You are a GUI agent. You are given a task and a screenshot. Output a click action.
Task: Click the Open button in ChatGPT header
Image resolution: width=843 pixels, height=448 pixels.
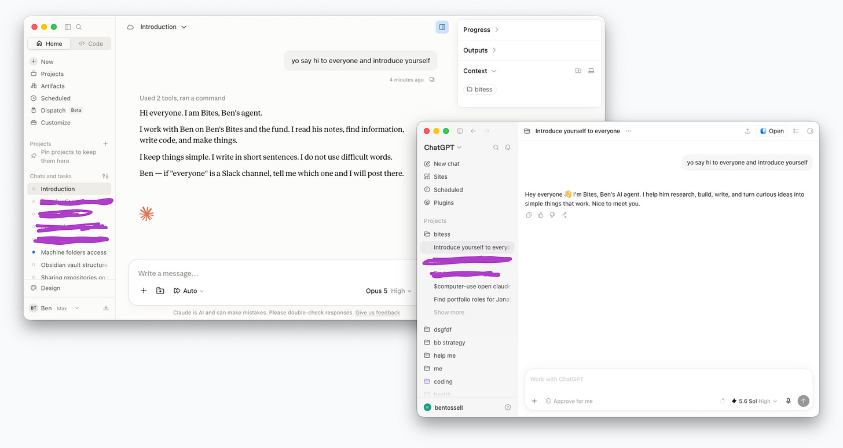click(x=772, y=131)
